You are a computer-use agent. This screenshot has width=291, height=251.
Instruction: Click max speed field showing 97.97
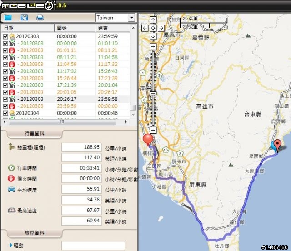pyautogui.click(x=81, y=211)
